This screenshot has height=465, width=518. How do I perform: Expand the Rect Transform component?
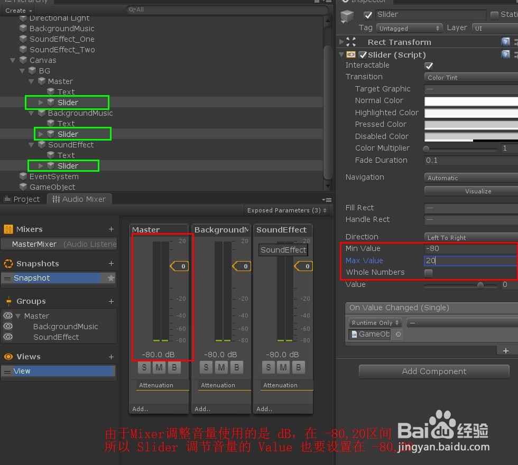pyautogui.click(x=341, y=42)
